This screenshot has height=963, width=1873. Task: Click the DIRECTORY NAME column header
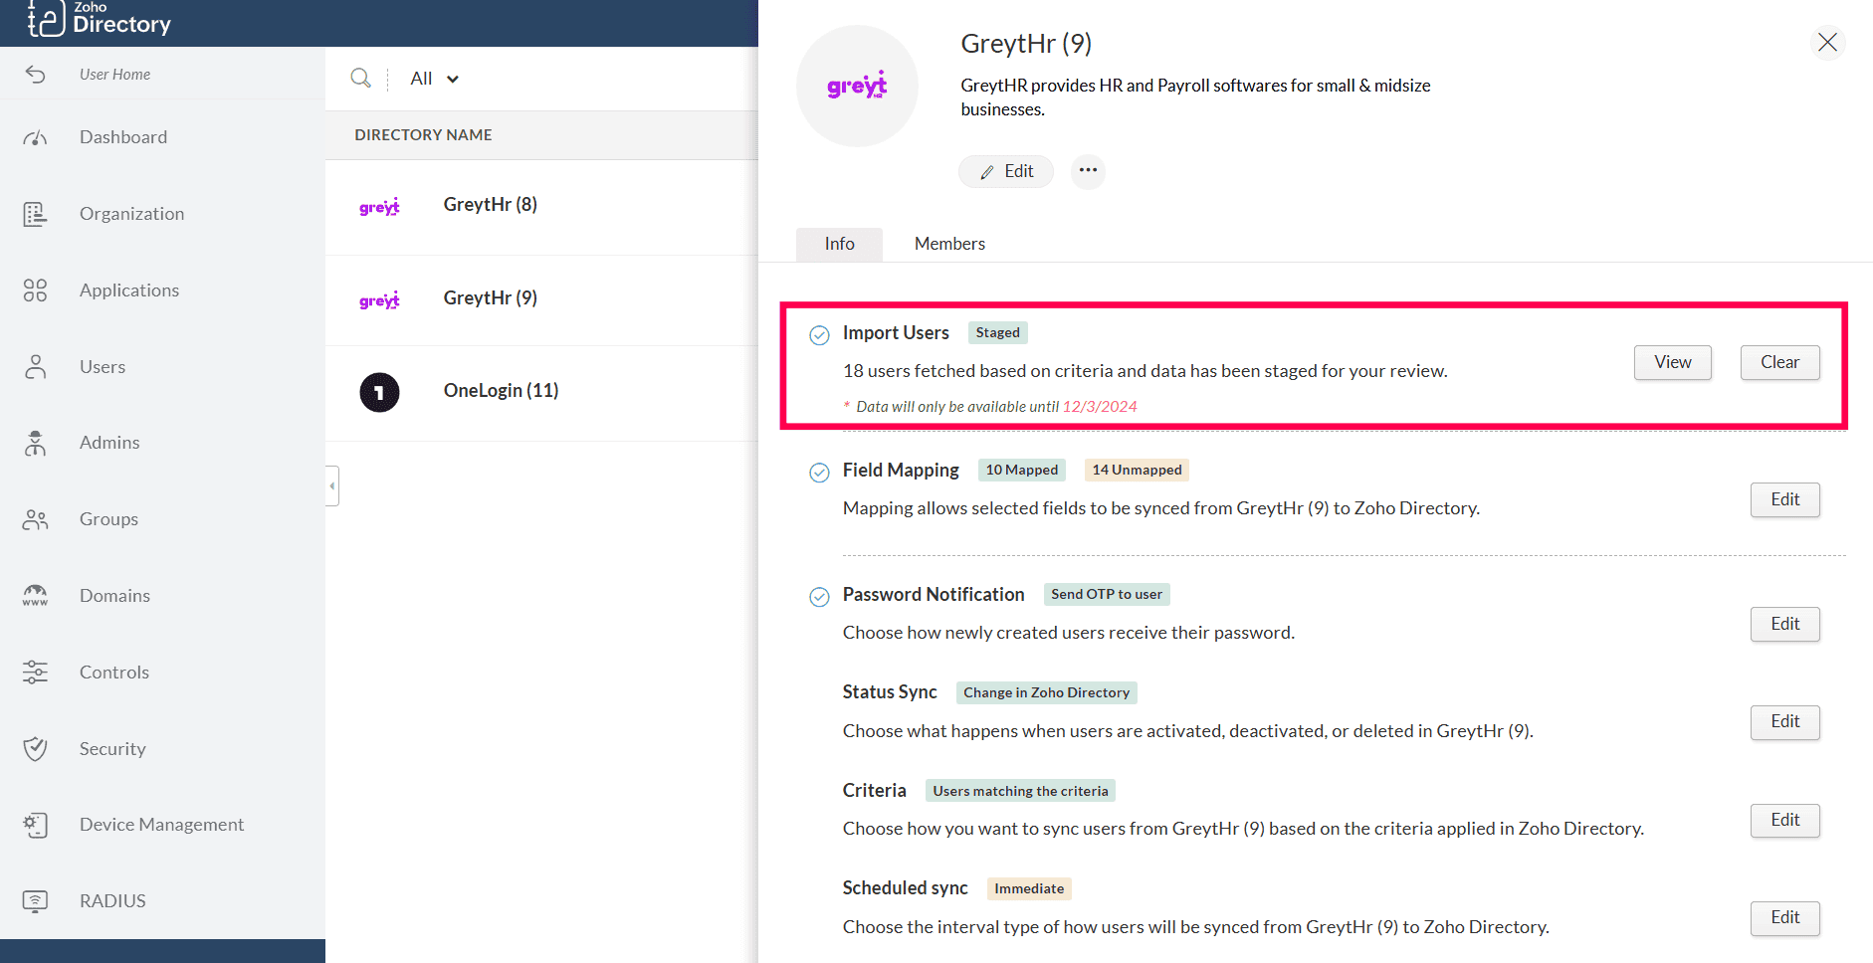(423, 135)
